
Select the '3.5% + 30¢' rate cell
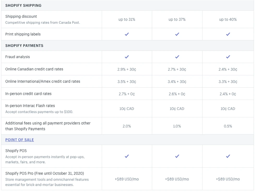point(127,82)
